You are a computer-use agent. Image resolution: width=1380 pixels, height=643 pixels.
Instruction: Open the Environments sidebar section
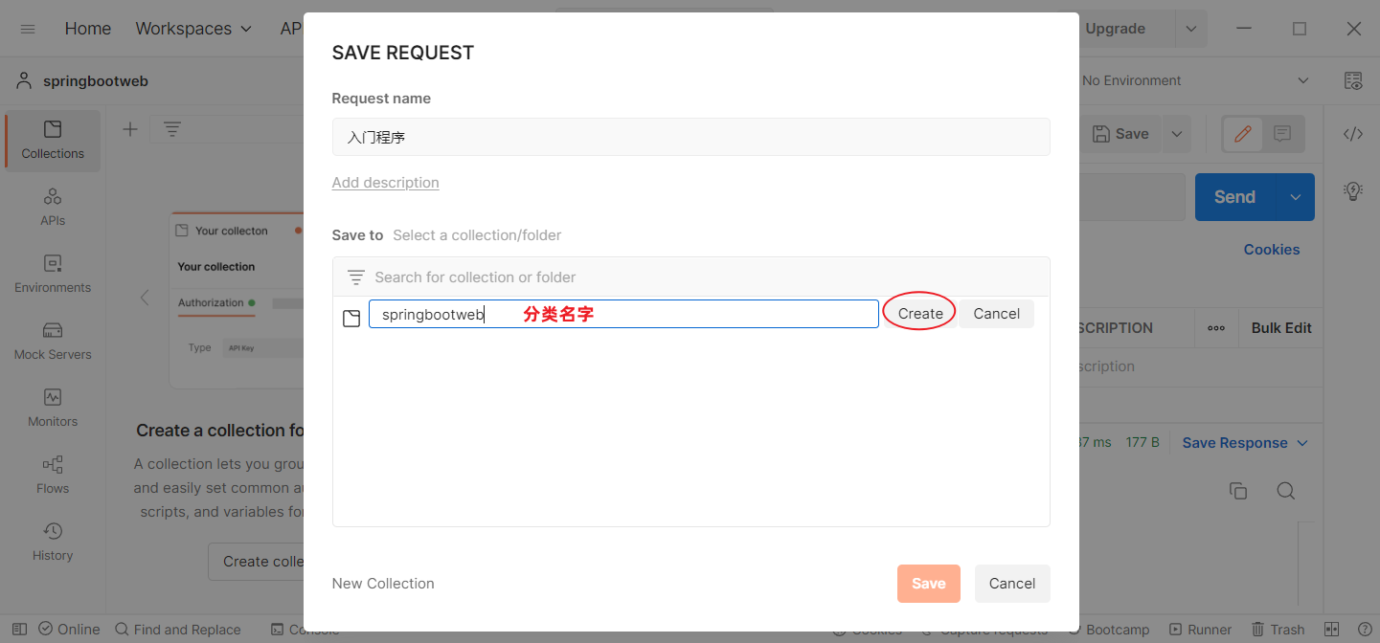click(53, 274)
